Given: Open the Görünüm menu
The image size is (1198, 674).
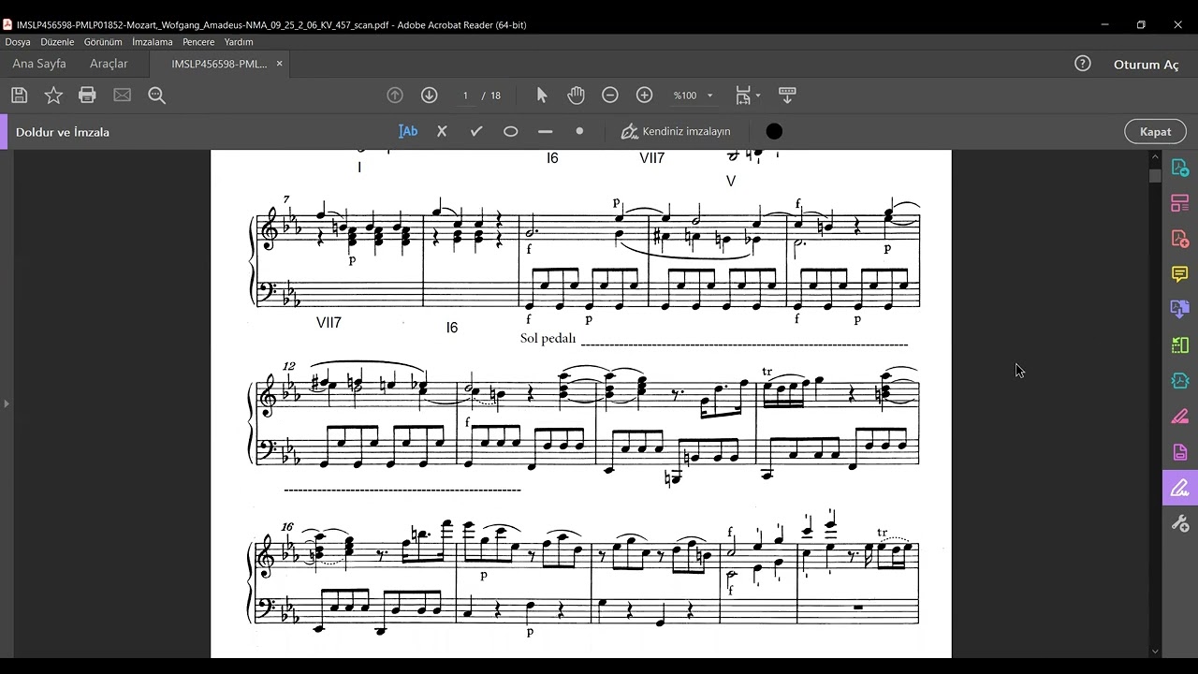Looking at the screenshot, I should [103, 42].
